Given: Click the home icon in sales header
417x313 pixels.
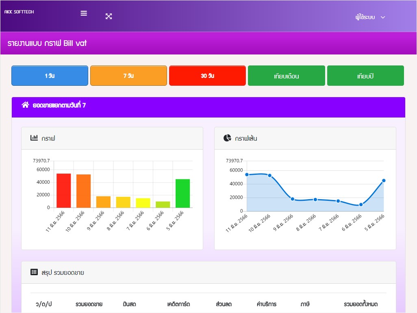Looking at the screenshot, I should [x=25, y=105].
